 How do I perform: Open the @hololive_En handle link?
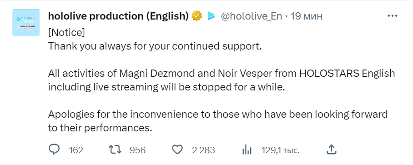pos(251,16)
